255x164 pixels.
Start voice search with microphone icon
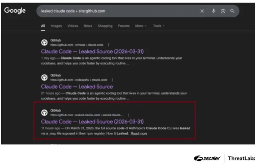point(214,11)
